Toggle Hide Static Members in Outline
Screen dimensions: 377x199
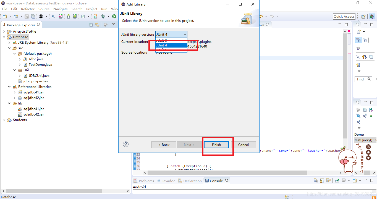point(365,116)
